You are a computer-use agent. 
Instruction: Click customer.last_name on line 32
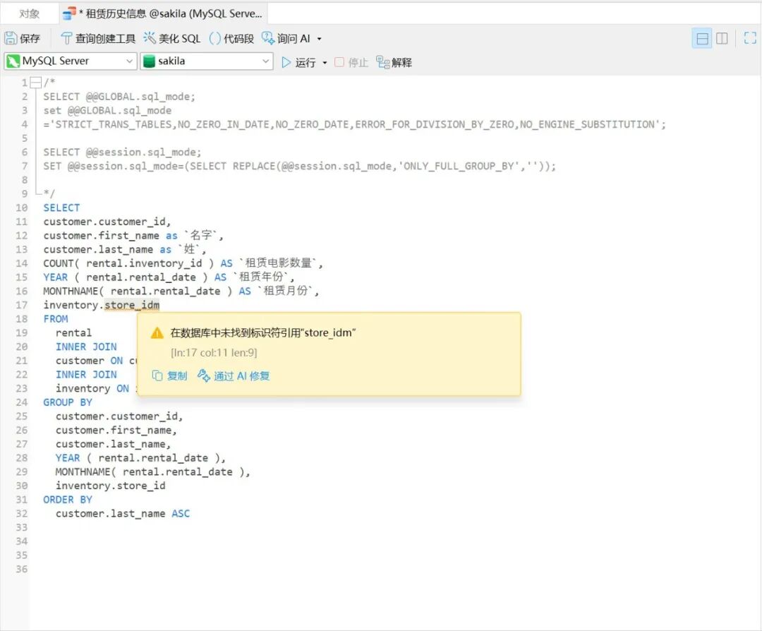coord(110,514)
